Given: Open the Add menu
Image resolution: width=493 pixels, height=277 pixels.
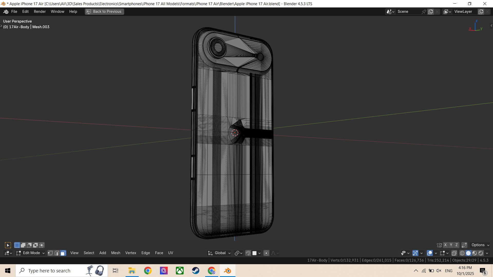Looking at the screenshot, I should point(103,253).
